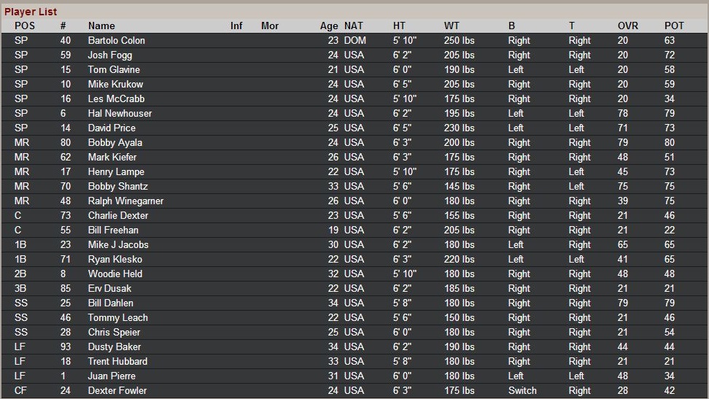Viewport: 709px width, 399px height.
Task: Click OVR 78 in Hal Newhouser's row
Action: [x=623, y=113]
